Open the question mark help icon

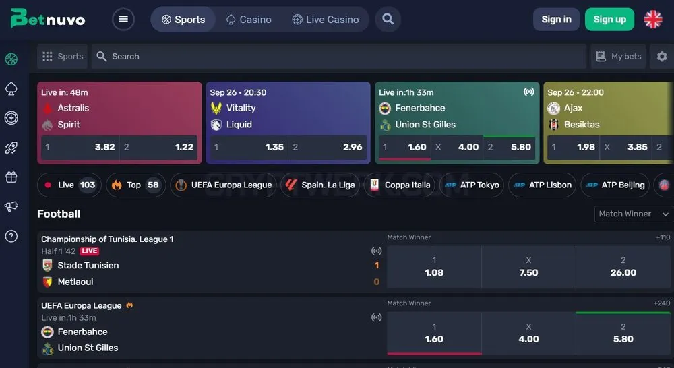click(11, 236)
